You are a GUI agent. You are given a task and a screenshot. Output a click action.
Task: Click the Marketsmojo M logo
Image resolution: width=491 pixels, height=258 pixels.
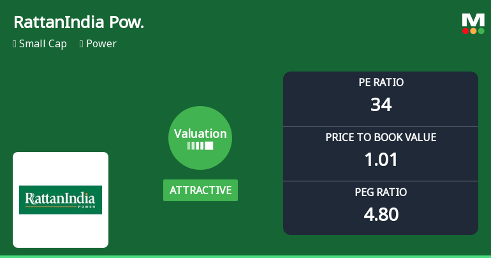(473, 20)
